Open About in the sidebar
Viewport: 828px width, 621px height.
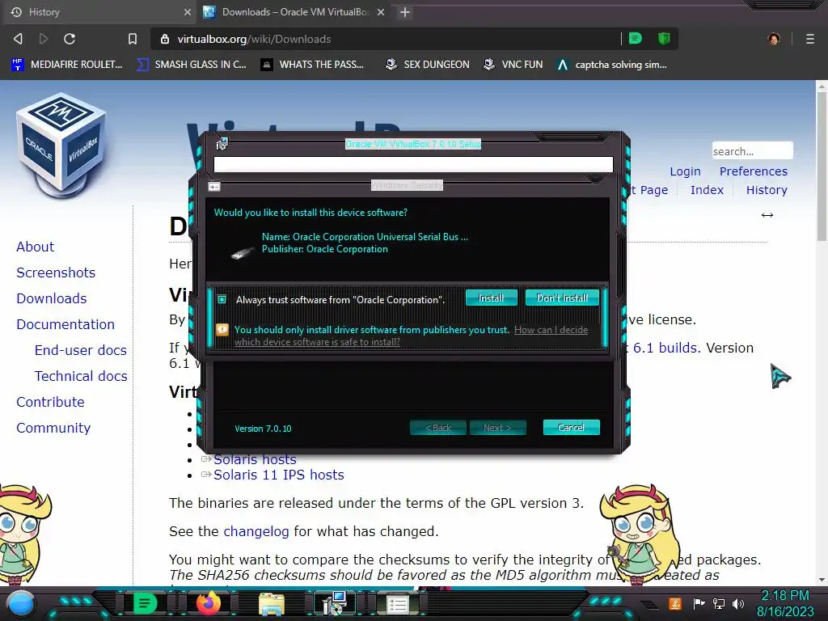(x=36, y=247)
